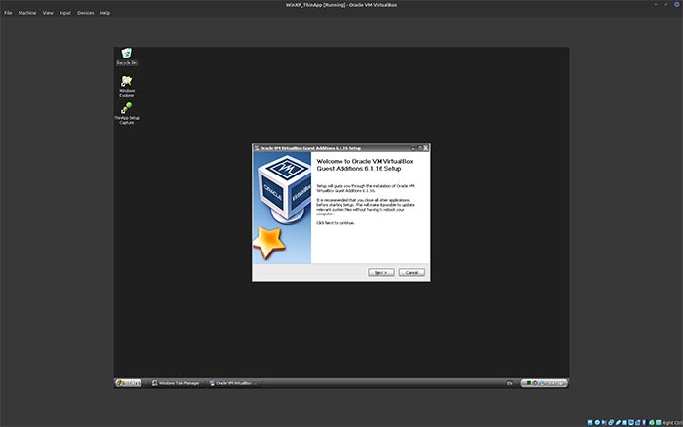Select the Windows Explorer desktop icon
This screenshot has height=427, width=683.
(x=127, y=86)
